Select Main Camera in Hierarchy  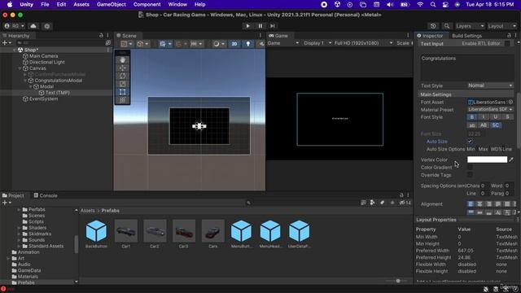pyautogui.click(x=43, y=56)
